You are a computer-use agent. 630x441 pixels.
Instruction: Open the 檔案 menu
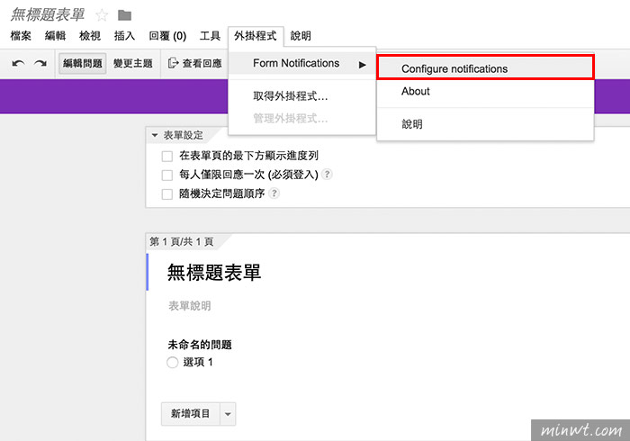tap(21, 36)
